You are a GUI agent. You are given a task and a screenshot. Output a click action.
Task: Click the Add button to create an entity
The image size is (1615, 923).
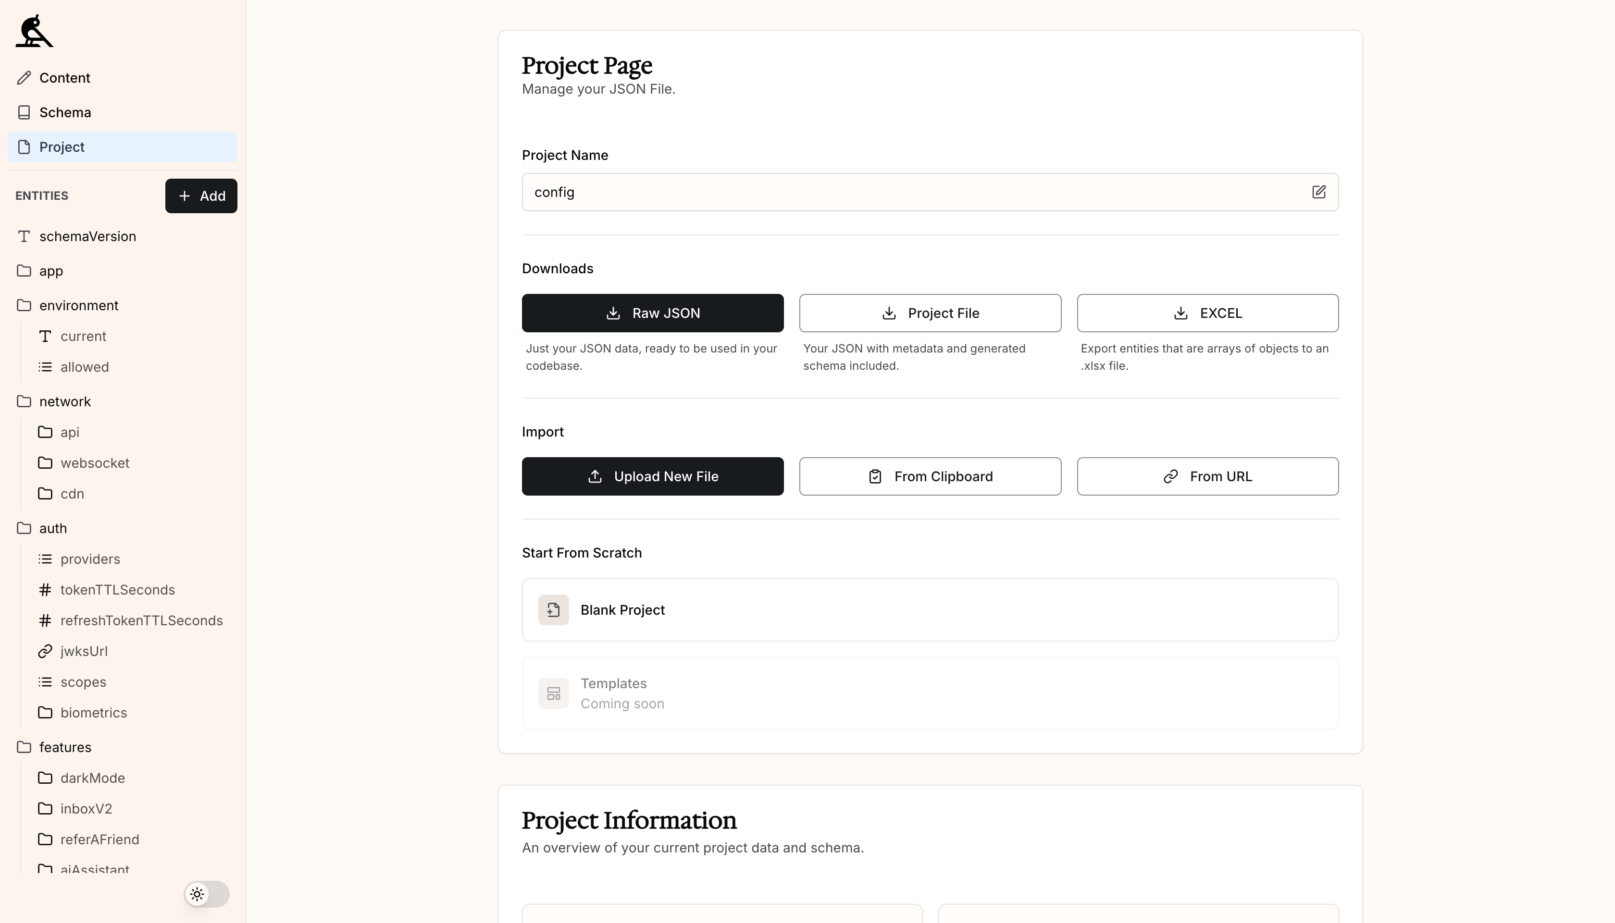201,195
